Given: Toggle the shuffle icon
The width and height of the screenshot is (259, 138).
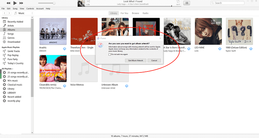Looking at the screenshot, I should (88, 1).
